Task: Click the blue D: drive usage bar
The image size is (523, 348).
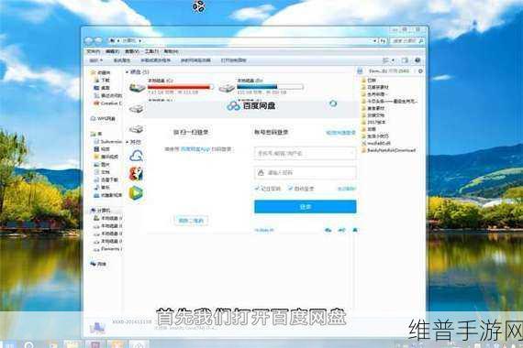Action: click(270, 87)
